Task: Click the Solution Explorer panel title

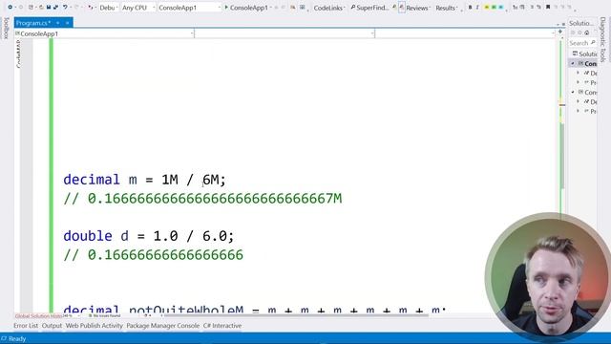Action: [581, 23]
